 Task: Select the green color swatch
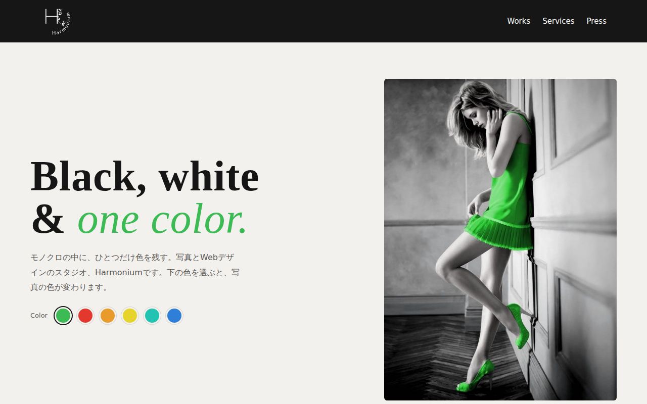click(63, 316)
